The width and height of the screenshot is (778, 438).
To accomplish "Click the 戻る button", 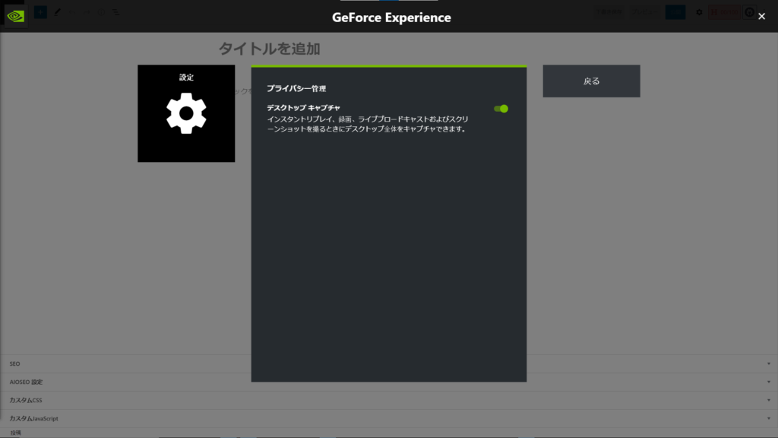I will [591, 81].
